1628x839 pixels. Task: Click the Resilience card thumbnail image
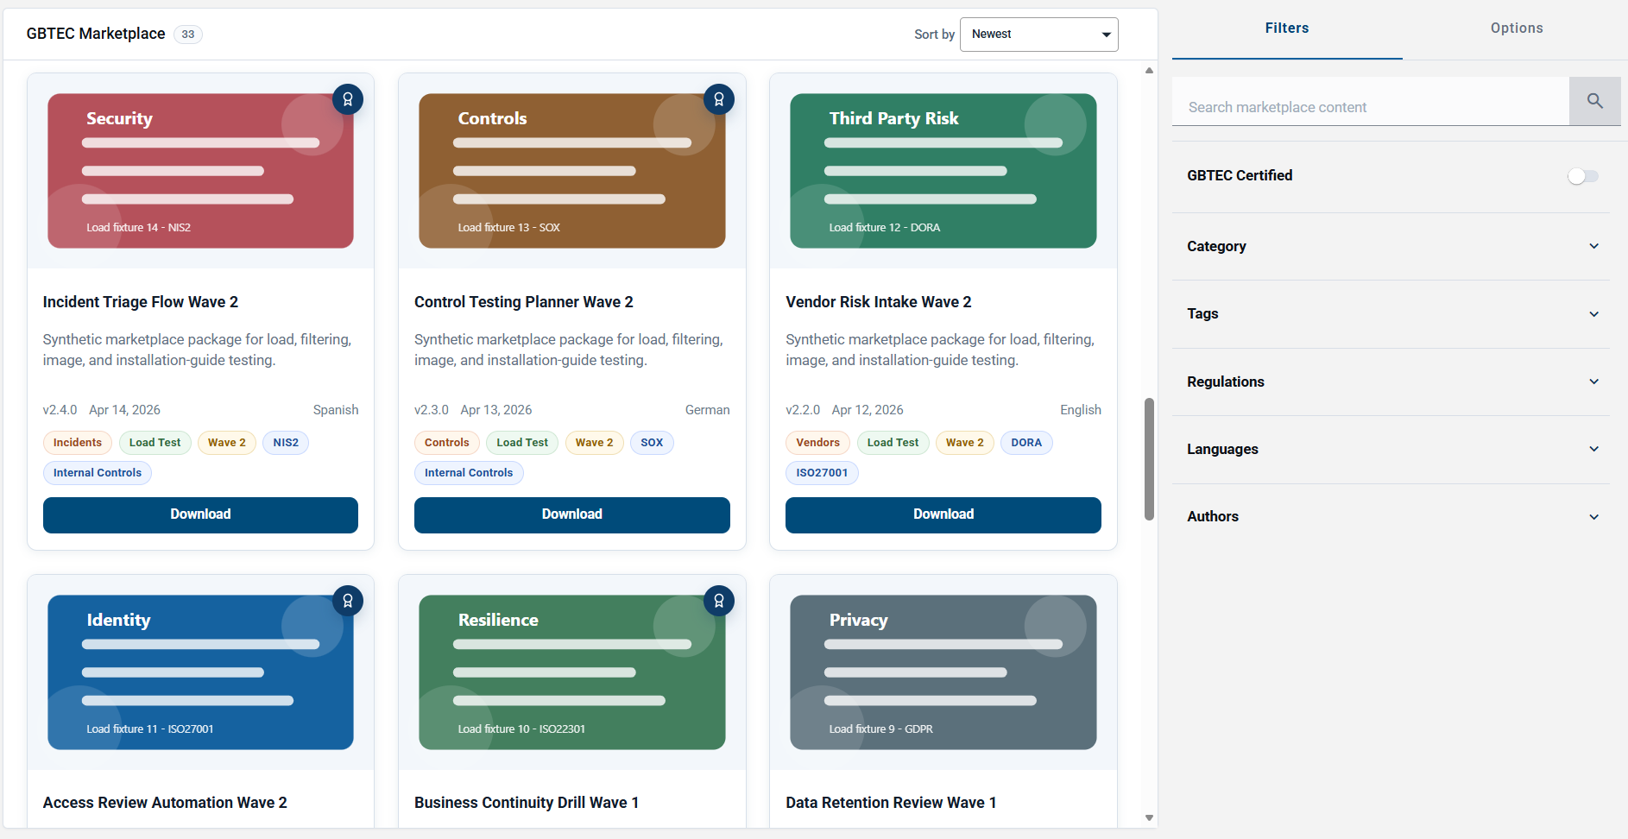pyautogui.click(x=571, y=672)
